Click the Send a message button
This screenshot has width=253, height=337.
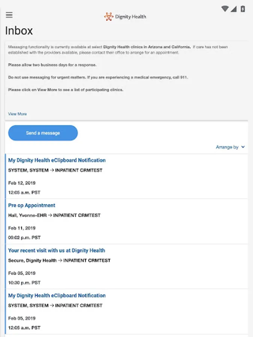(43, 133)
